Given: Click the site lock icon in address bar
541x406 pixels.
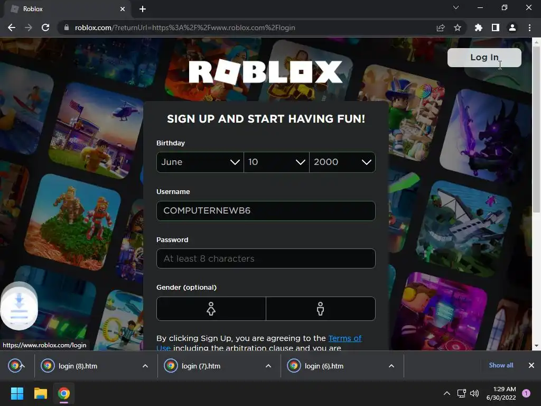Looking at the screenshot, I should tap(67, 27).
